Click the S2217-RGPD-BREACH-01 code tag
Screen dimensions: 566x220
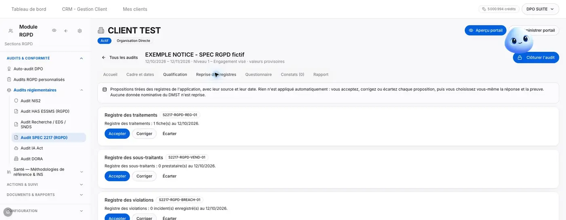click(x=180, y=200)
